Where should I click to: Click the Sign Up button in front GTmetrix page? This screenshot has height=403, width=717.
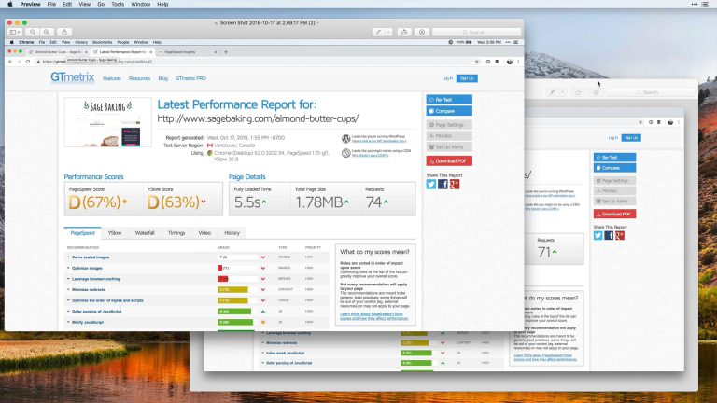click(467, 78)
